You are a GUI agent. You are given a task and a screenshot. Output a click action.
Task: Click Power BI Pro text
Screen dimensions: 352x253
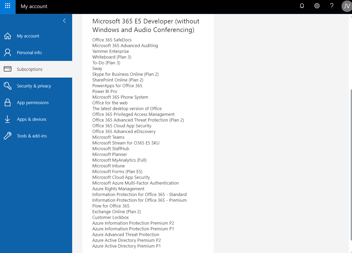(x=105, y=91)
